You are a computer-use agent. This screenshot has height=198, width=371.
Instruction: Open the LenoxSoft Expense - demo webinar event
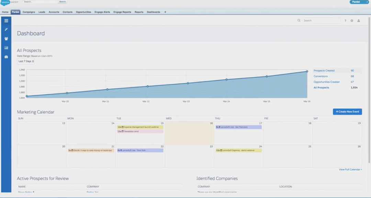pos(238,150)
